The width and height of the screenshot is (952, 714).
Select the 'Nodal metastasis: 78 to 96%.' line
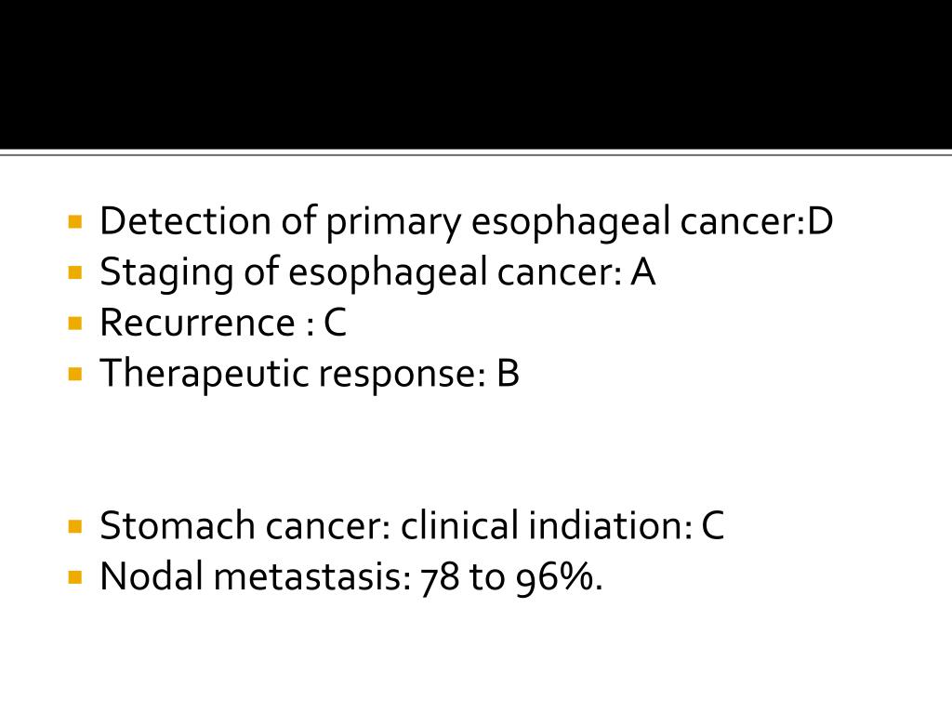tap(350, 576)
